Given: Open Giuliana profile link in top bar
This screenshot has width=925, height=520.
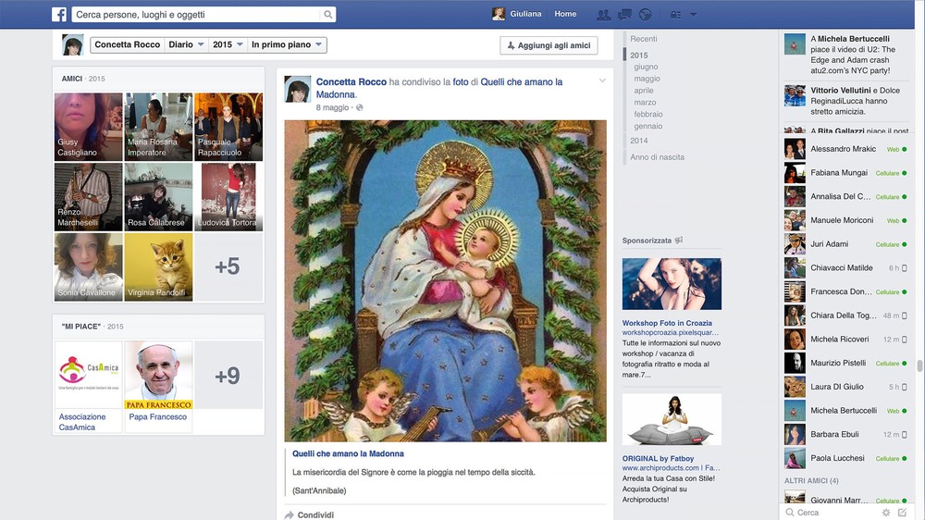Looking at the screenshot, I should 525,14.
